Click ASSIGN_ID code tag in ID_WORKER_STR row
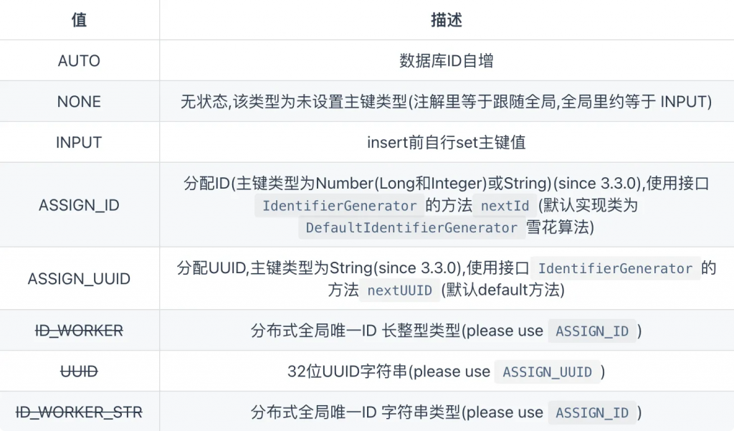 [x=592, y=413]
